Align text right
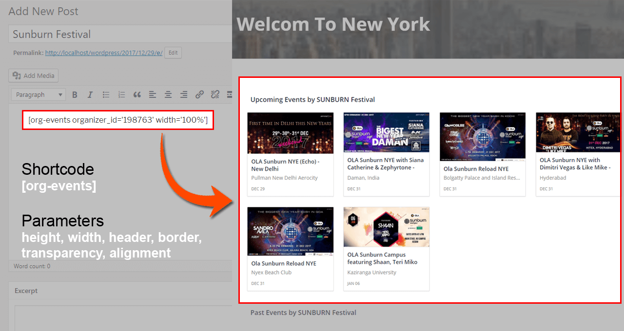 pyautogui.click(x=184, y=94)
